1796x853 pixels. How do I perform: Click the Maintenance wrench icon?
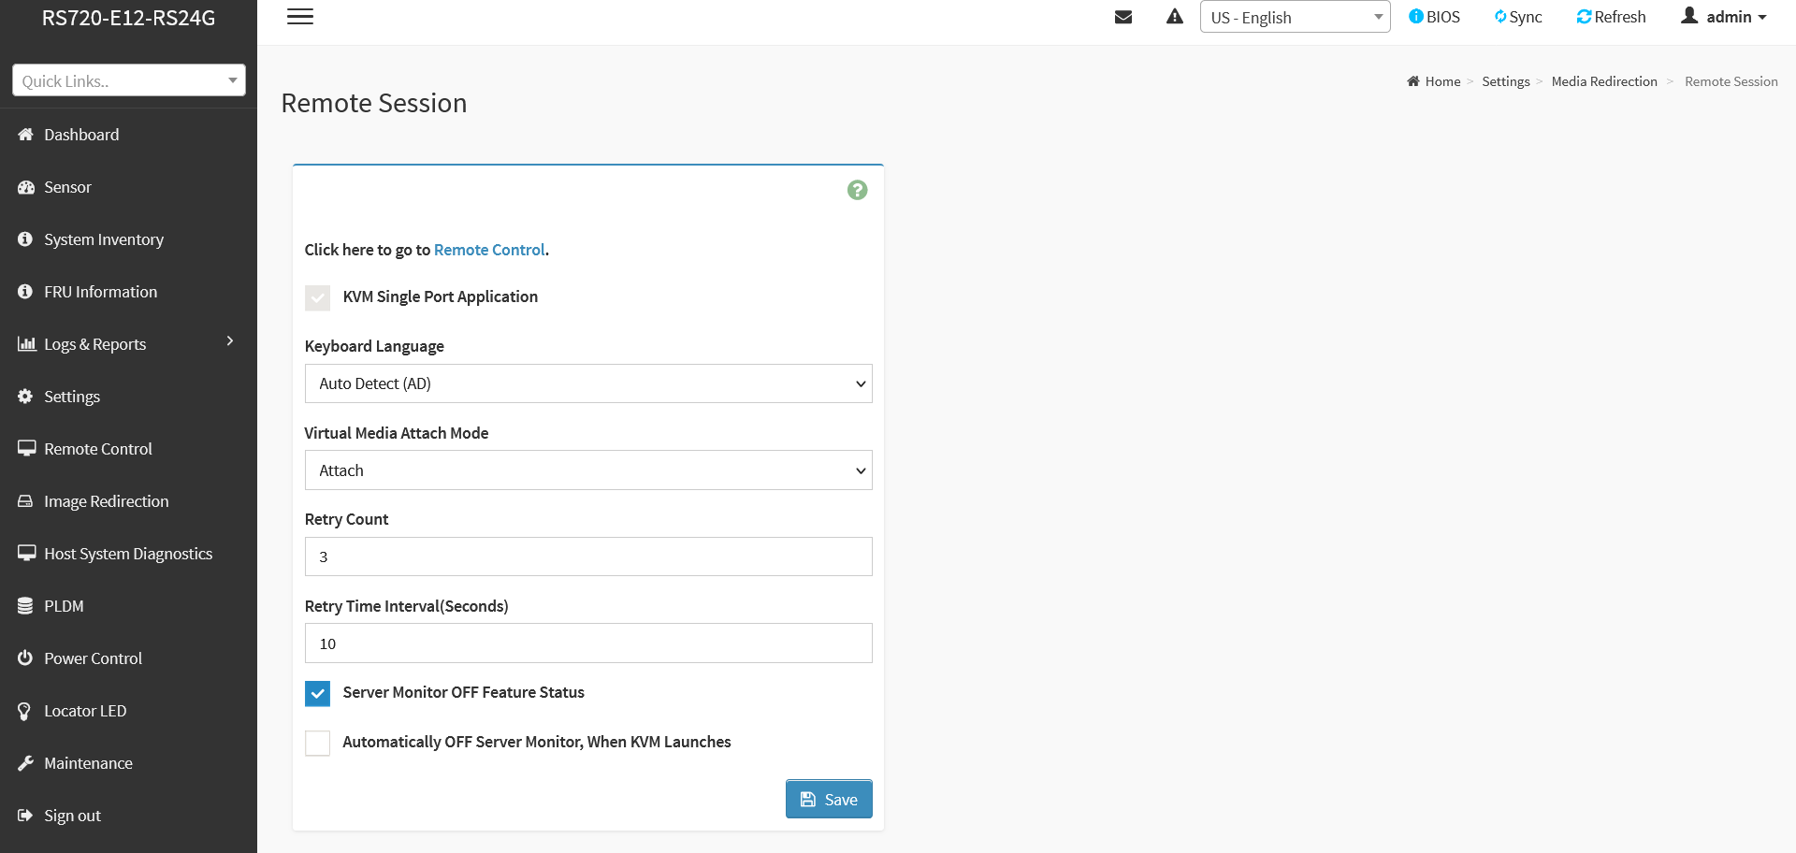[x=25, y=763]
